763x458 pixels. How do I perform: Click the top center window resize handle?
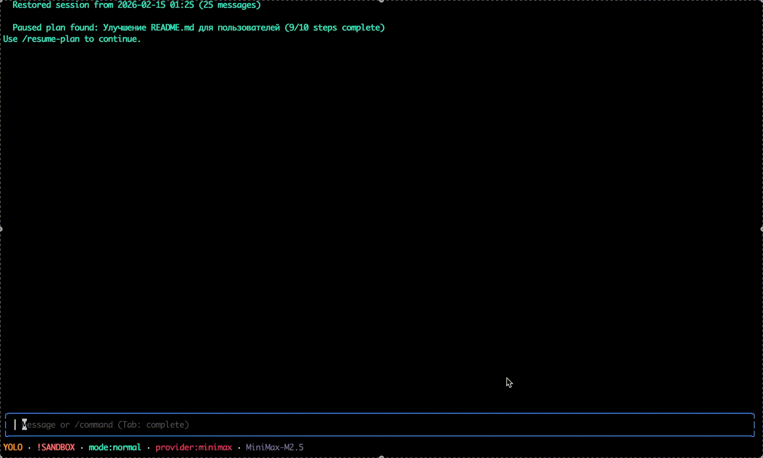coord(381,1)
